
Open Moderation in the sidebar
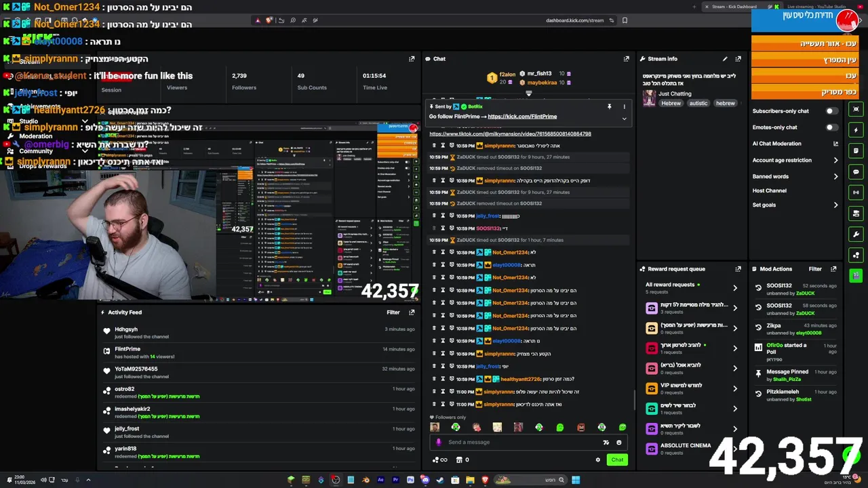click(36, 136)
